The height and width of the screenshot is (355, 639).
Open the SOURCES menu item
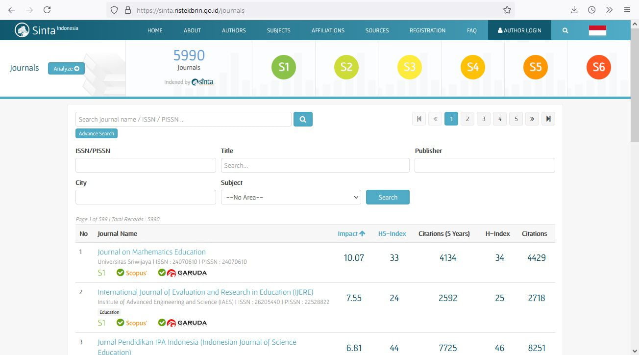[x=377, y=30]
